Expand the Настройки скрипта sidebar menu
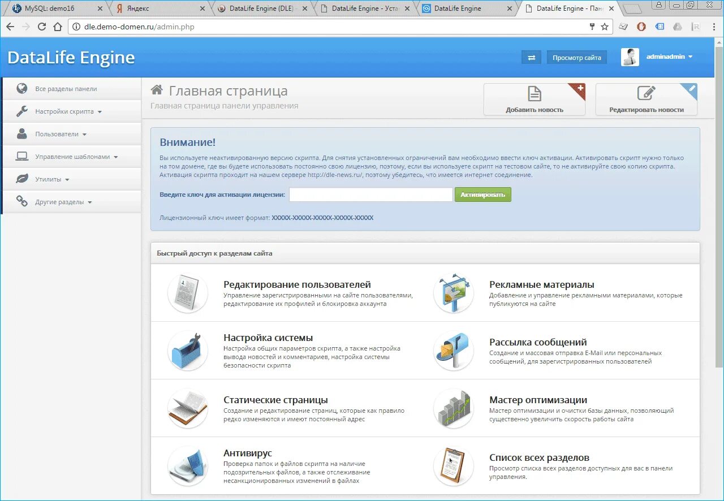Viewport: 724px width, 501px height. tap(71, 111)
